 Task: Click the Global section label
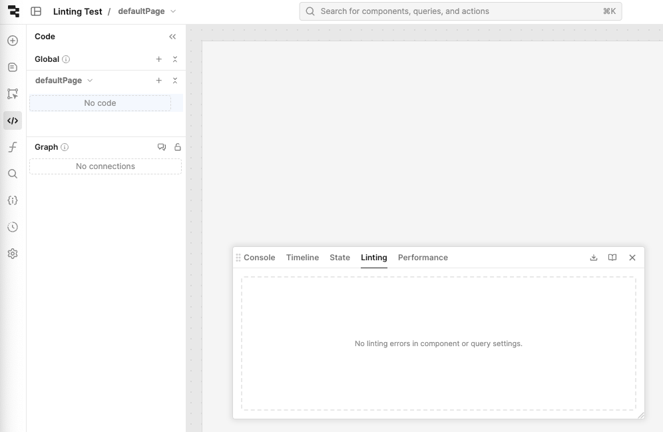pyautogui.click(x=47, y=59)
